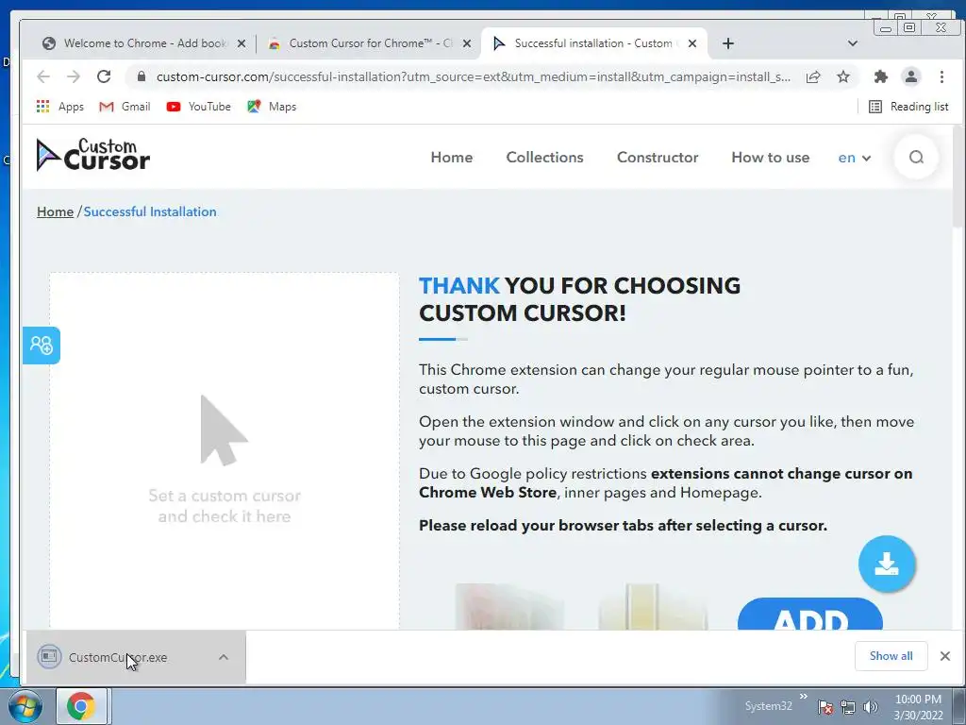Close the downloads bar

pos(945,656)
